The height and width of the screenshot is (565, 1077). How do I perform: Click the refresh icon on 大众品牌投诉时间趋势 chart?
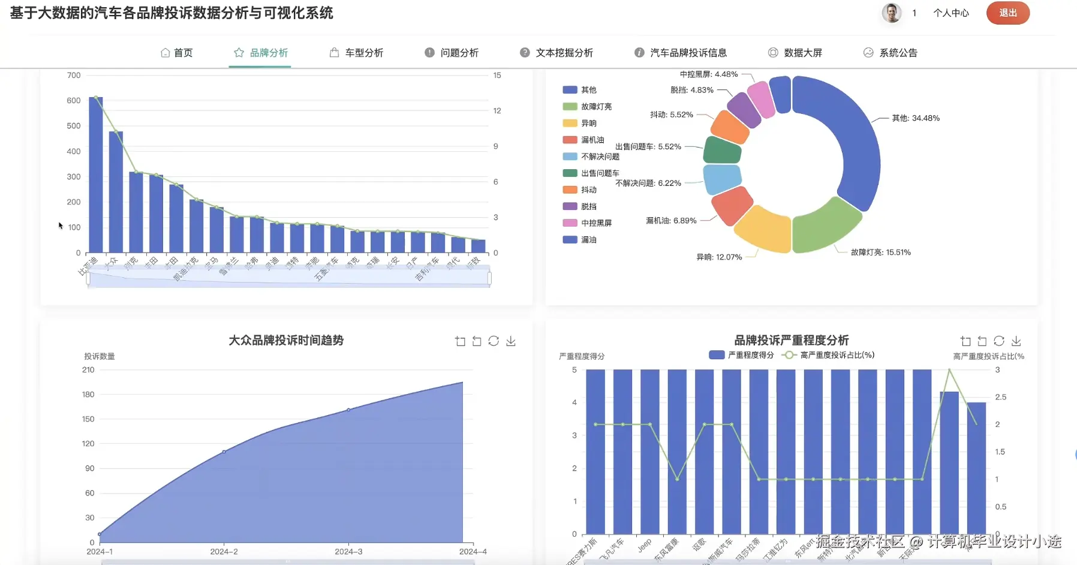point(494,341)
